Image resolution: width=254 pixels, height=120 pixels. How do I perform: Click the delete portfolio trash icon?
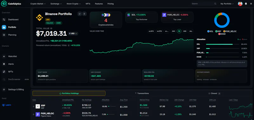(x=84, y=14)
